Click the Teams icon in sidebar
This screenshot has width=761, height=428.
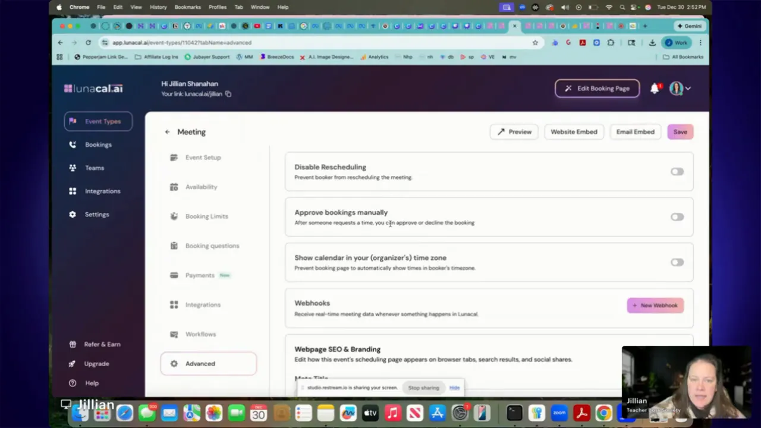73,168
